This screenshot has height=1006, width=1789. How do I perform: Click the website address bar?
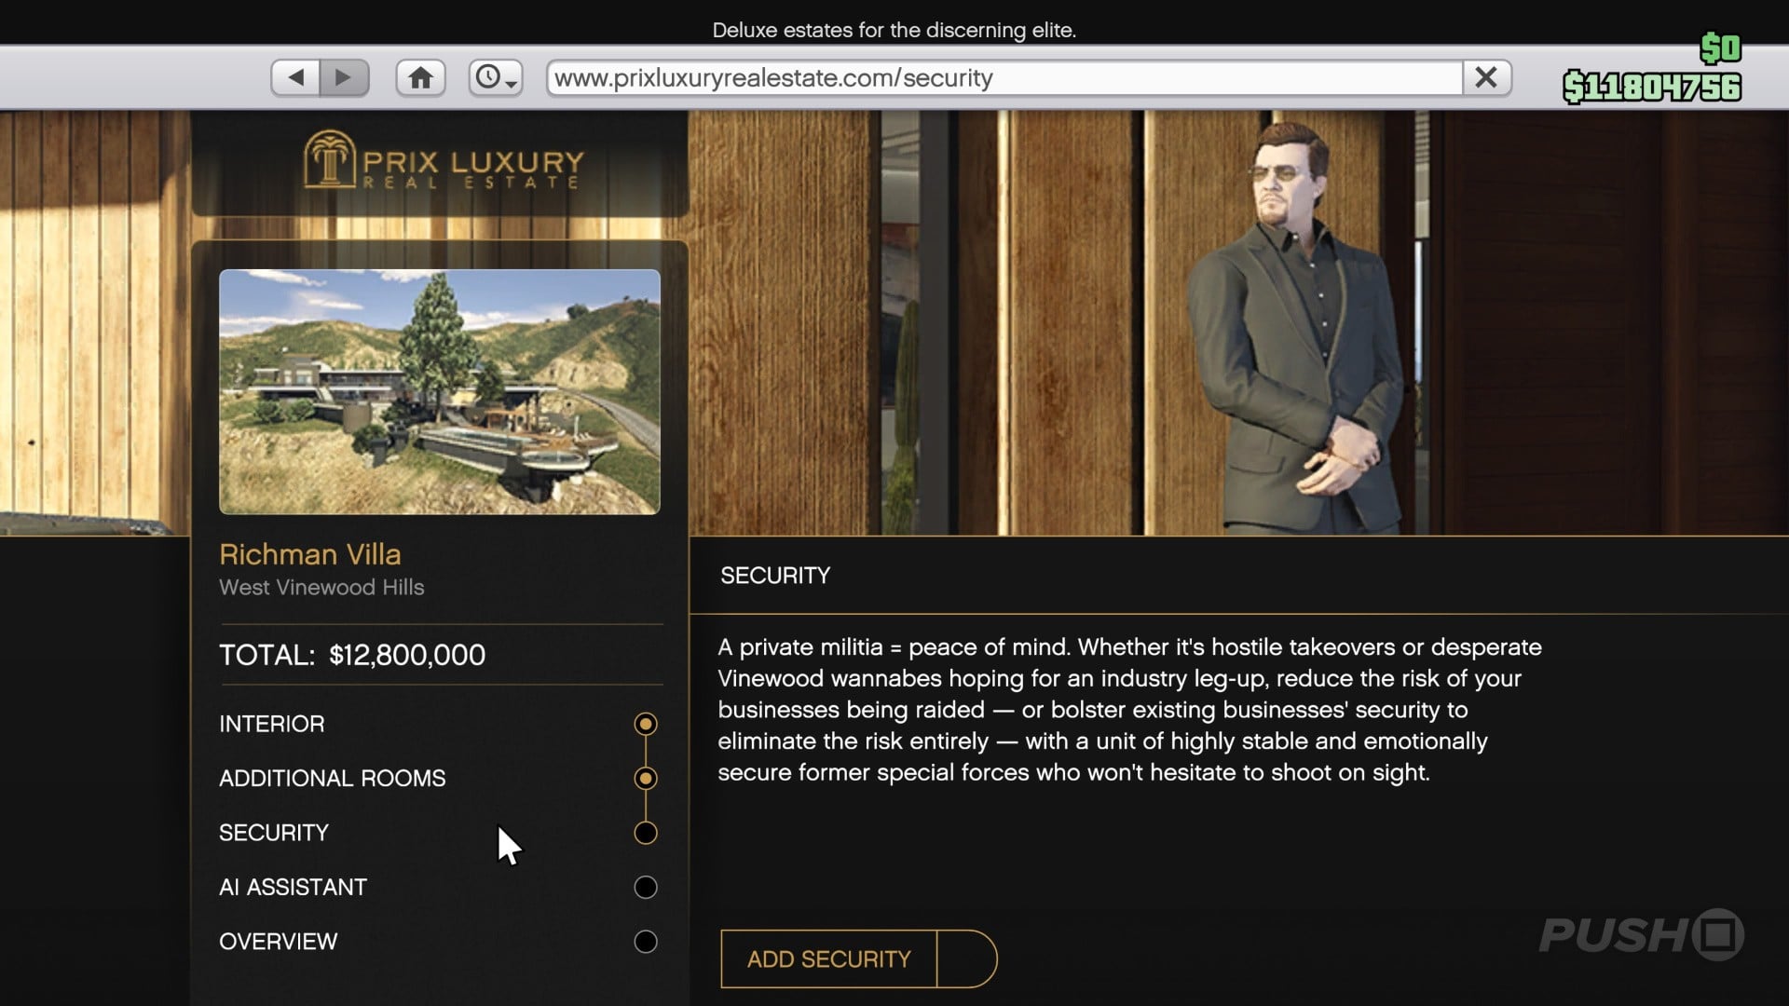pyautogui.click(x=1002, y=78)
